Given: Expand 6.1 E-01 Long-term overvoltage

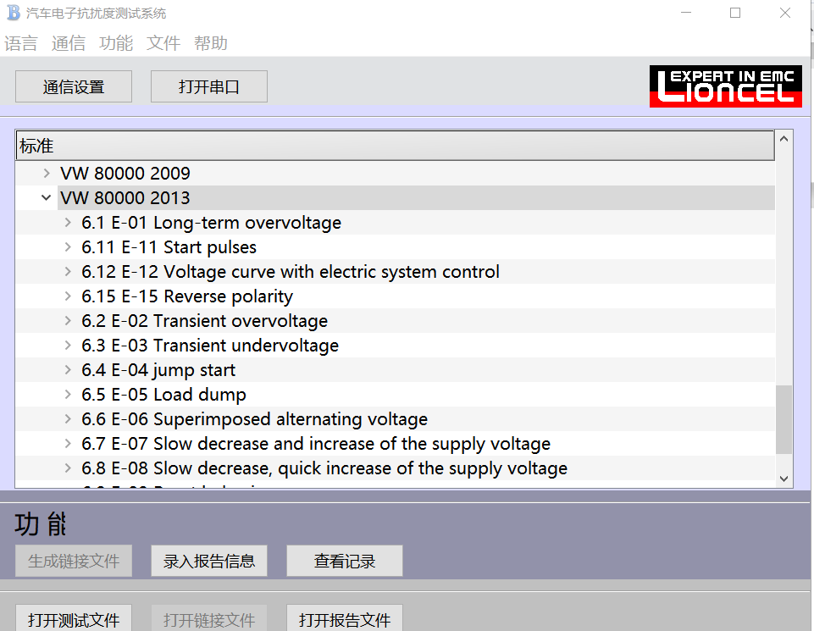Looking at the screenshot, I should (69, 223).
